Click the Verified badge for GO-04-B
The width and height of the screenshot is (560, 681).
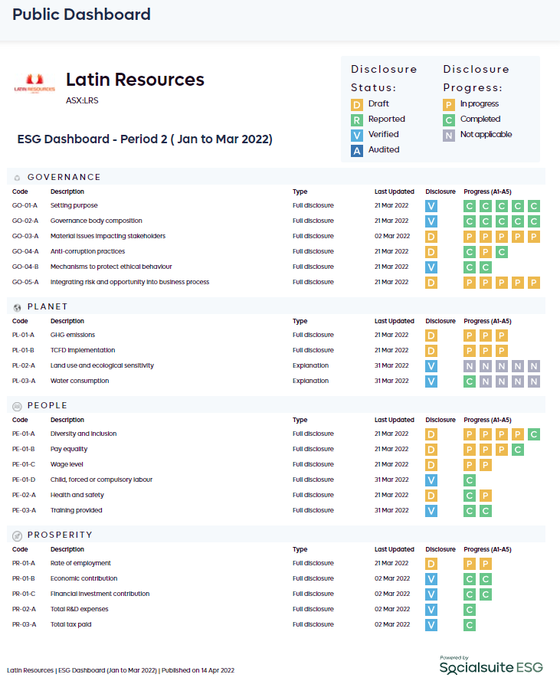point(431,267)
